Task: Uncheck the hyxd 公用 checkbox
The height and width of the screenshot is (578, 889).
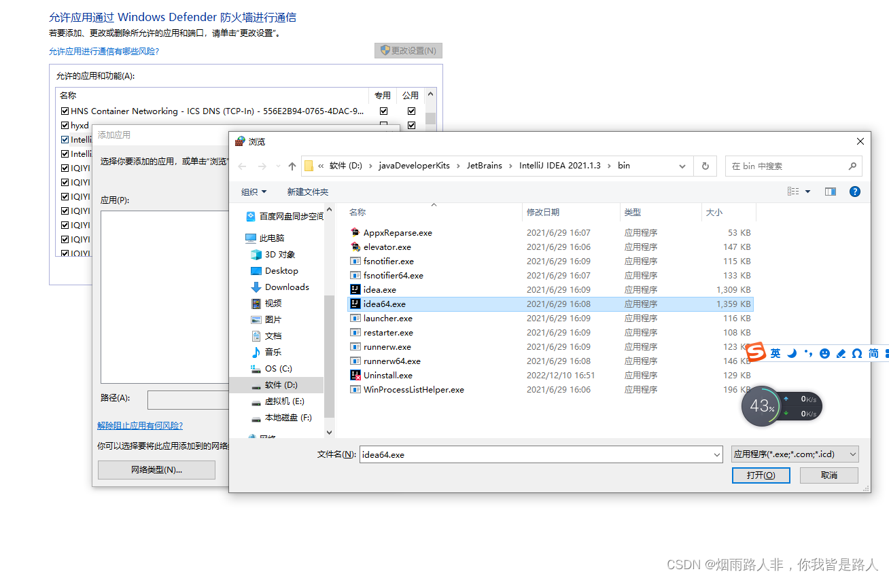Action: point(411,126)
